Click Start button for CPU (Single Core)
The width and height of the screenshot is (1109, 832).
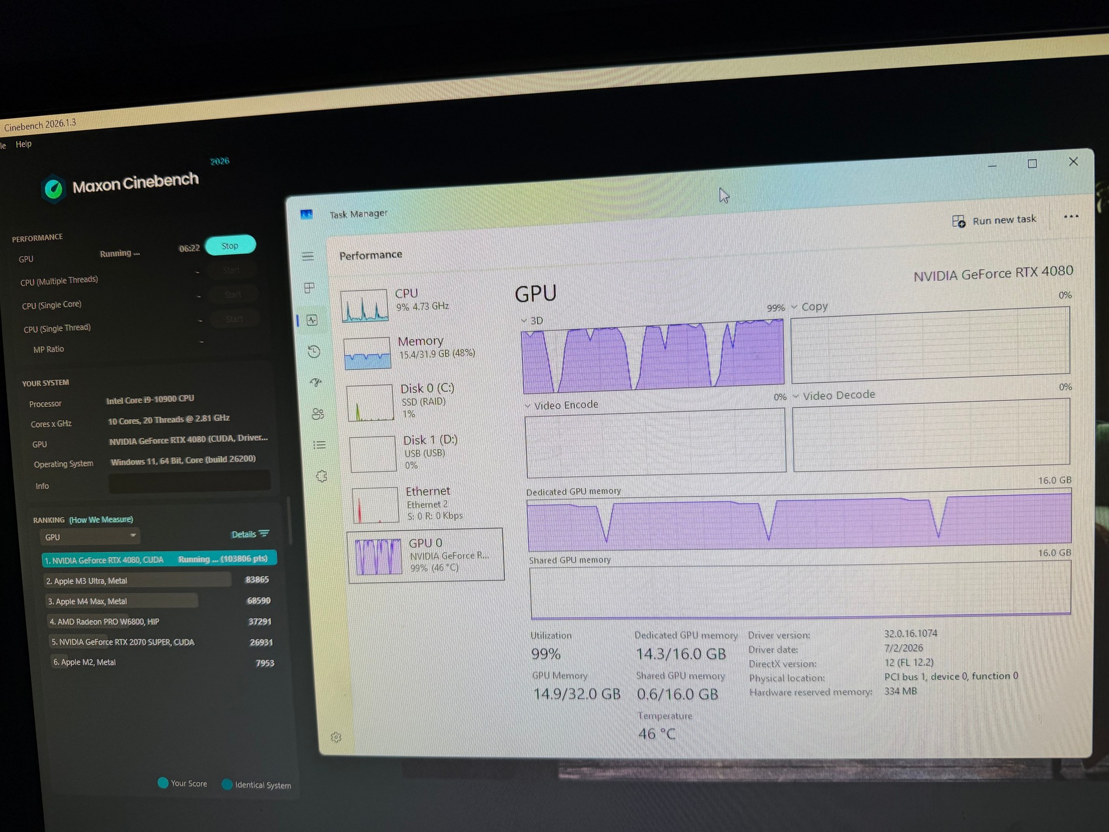coord(233,294)
